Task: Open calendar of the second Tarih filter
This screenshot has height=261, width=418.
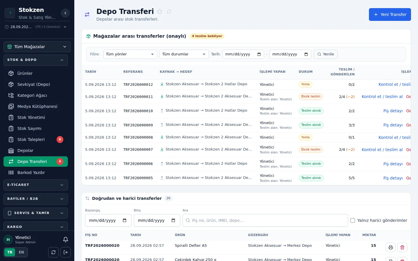Action: [306, 54]
